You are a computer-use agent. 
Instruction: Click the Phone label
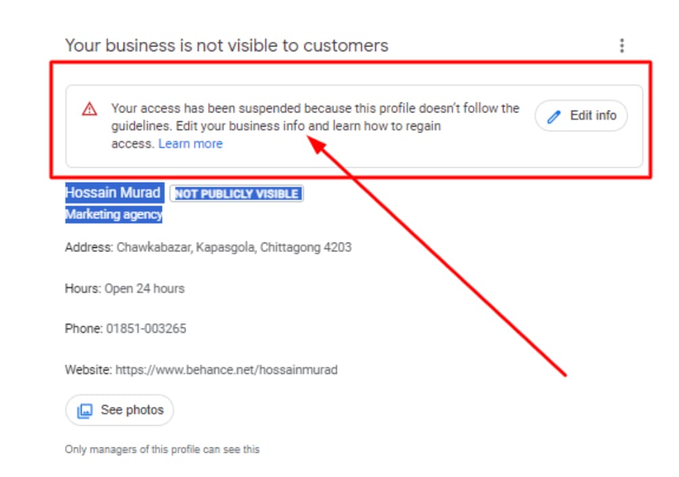pos(84,329)
